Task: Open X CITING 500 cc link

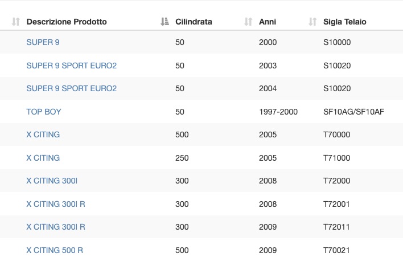Action: tap(43, 134)
